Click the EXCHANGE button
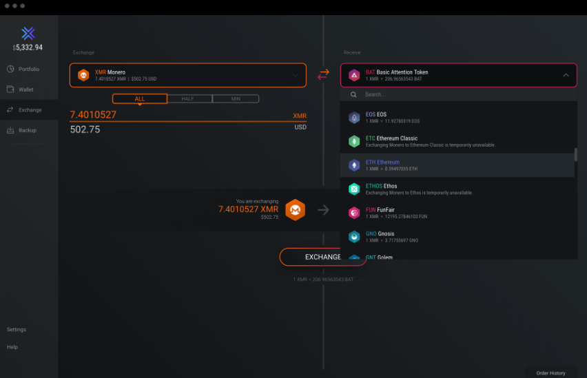 (x=323, y=257)
